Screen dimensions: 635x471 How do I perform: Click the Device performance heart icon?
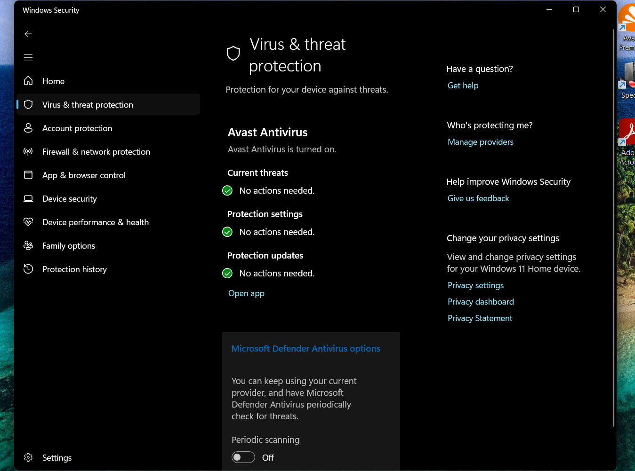(28, 222)
